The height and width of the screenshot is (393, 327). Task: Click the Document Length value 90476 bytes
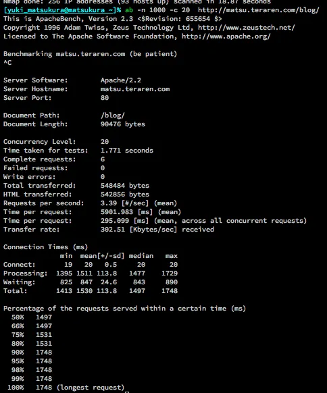coord(123,124)
